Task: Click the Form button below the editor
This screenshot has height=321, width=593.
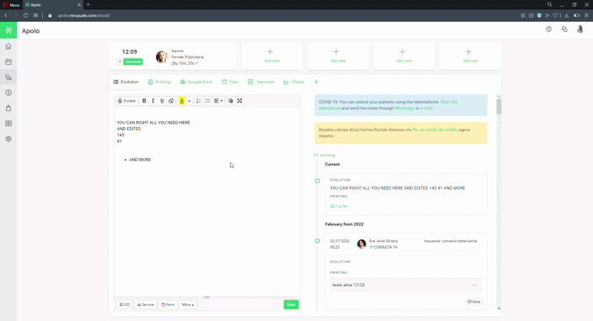Action: click(168, 304)
